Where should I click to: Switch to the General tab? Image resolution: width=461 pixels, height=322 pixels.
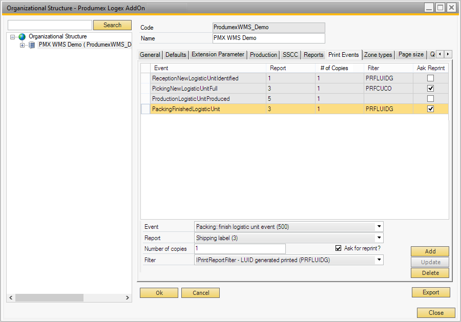150,55
